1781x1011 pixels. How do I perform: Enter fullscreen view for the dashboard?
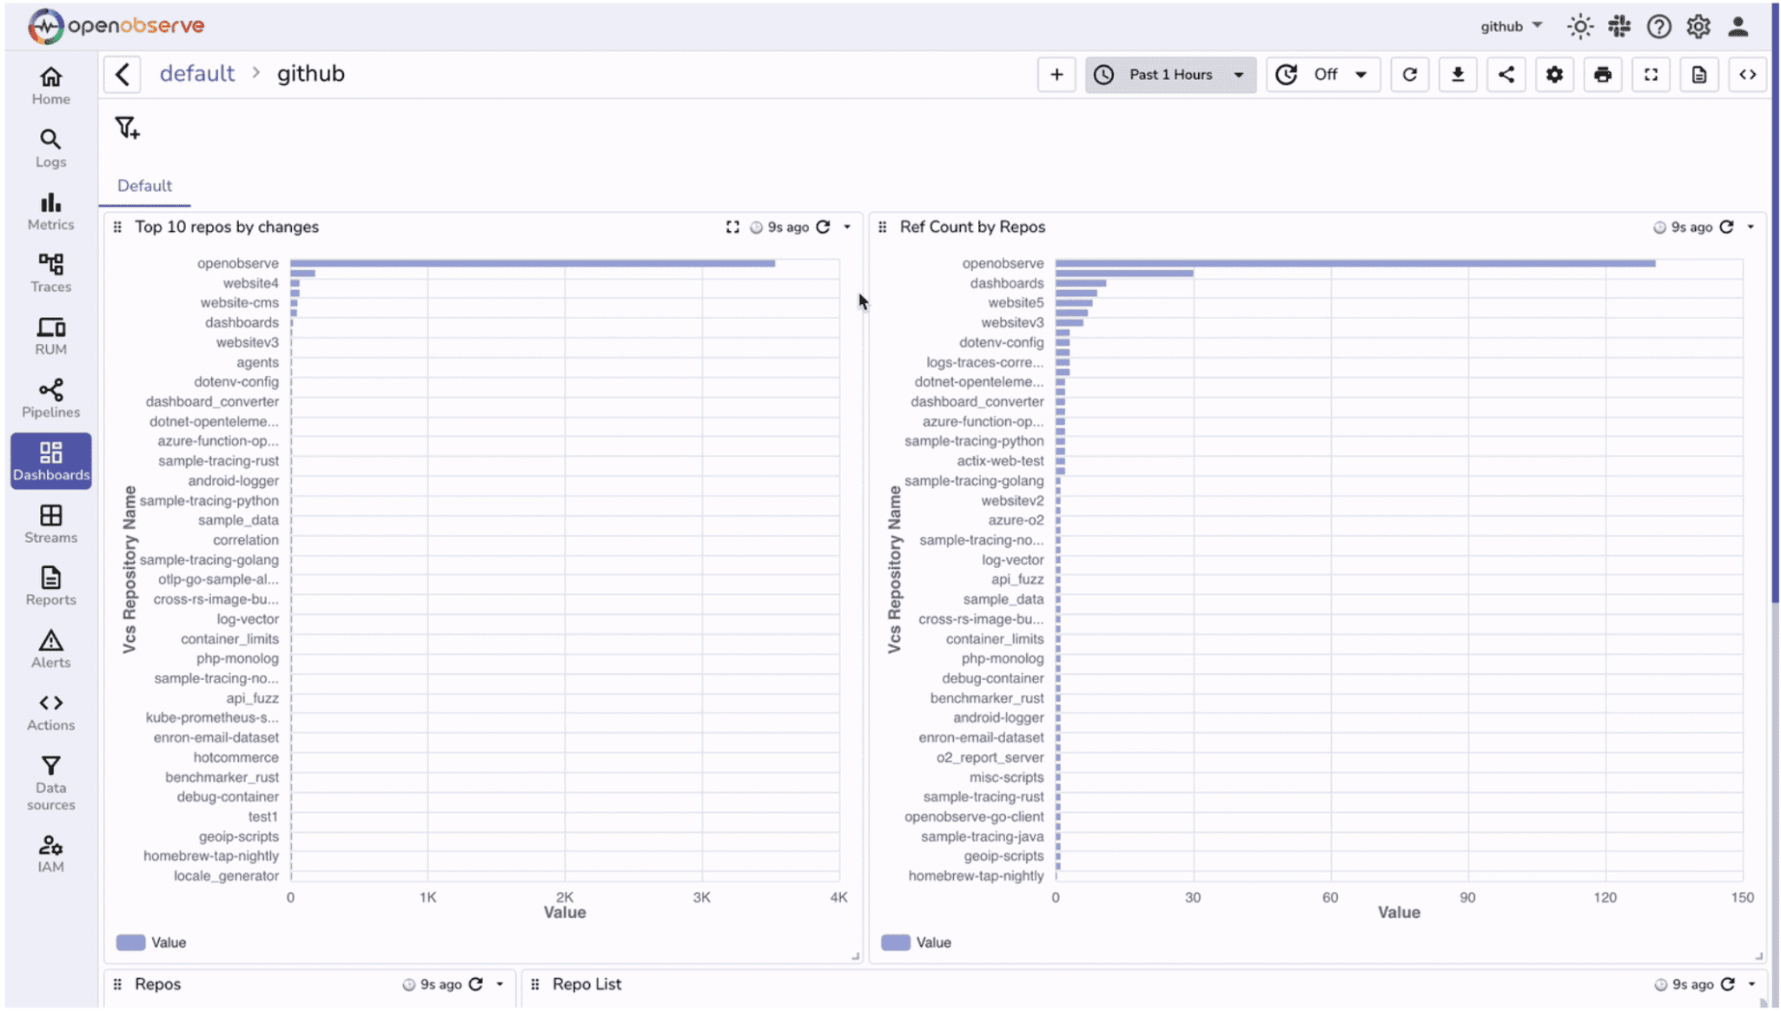click(1651, 75)
